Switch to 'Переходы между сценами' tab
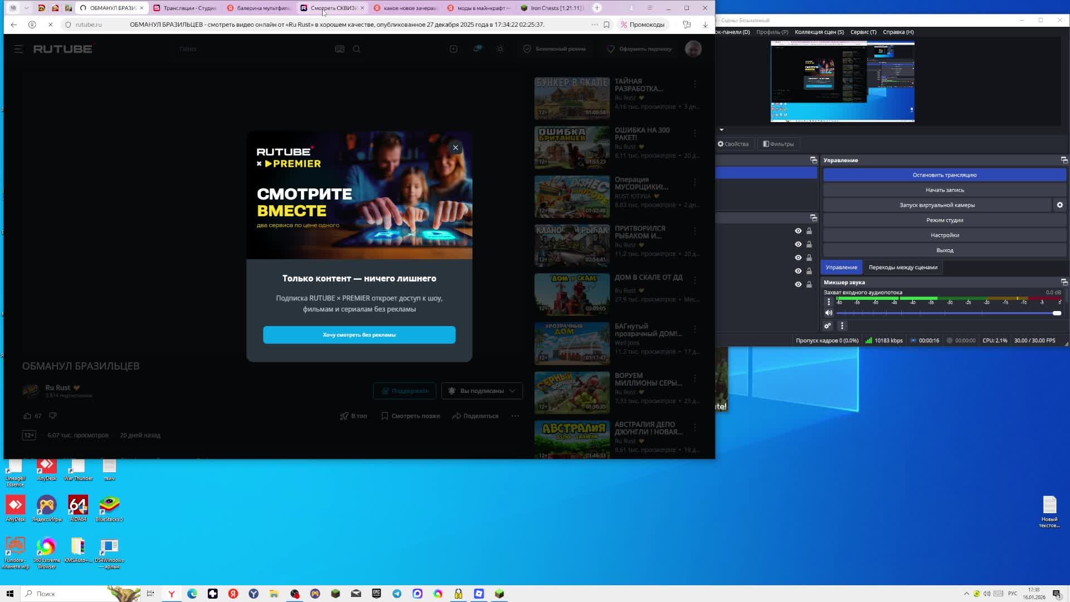 [x=903, y=268]
